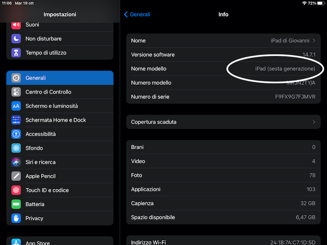Tap the Privacy hand icon
The width and height of the screenshot is (327, 245).
coord(16,218)
